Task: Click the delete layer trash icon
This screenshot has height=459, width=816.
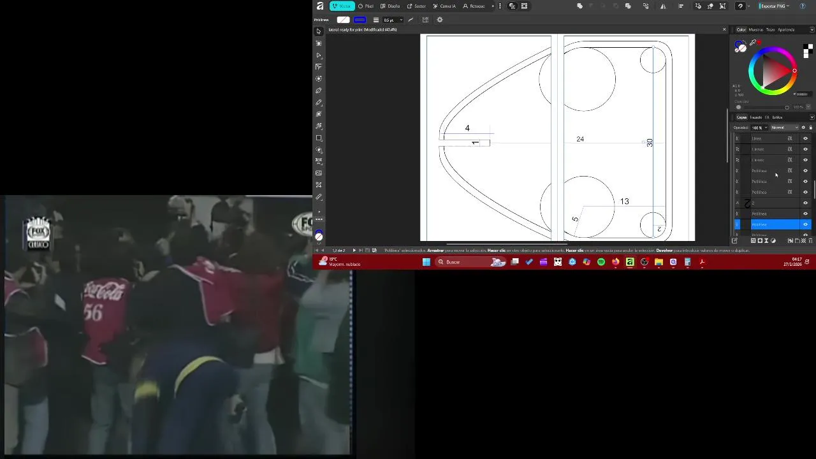Action: [810, 241]
